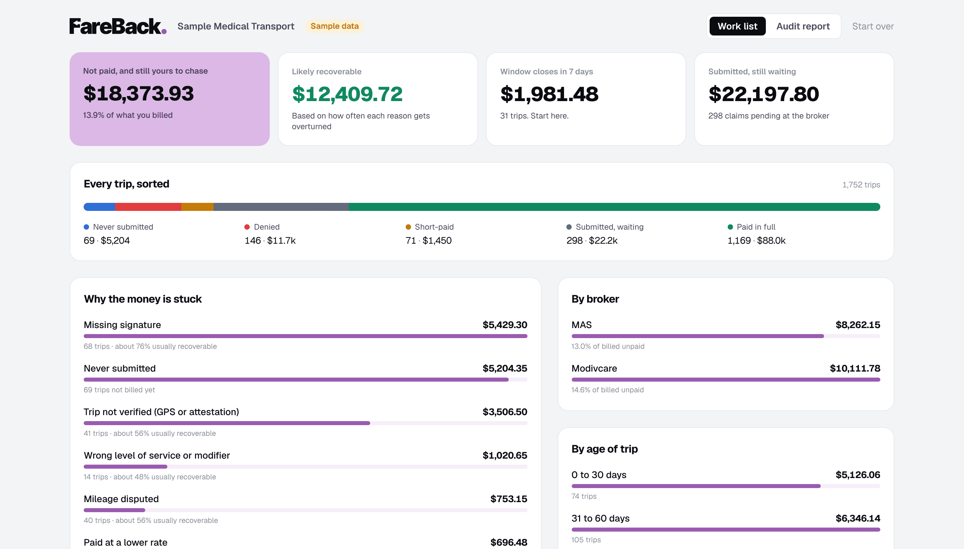Select the Never submitted $5,204.35 row
Viewport: 964px width, 549px height.
[305, 379]
